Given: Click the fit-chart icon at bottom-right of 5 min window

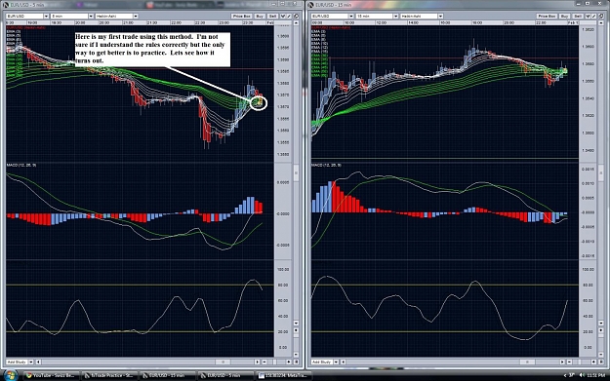Looking at the screenshot, I should [296, 362].
